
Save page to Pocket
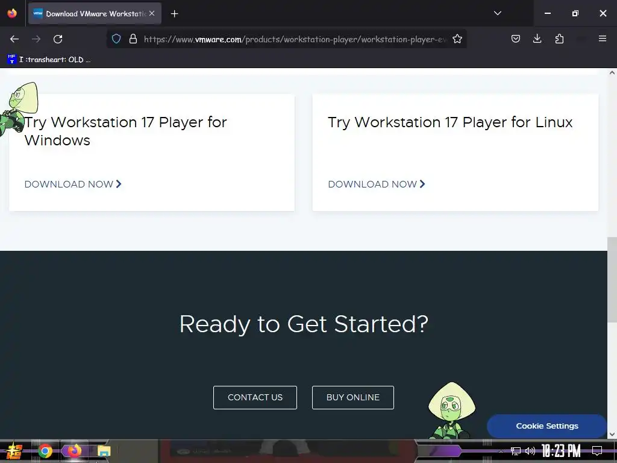click(x=516, y=39)
